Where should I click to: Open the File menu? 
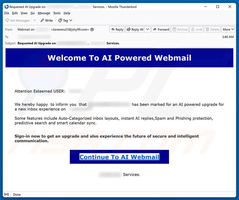click(x=7, y=13)
